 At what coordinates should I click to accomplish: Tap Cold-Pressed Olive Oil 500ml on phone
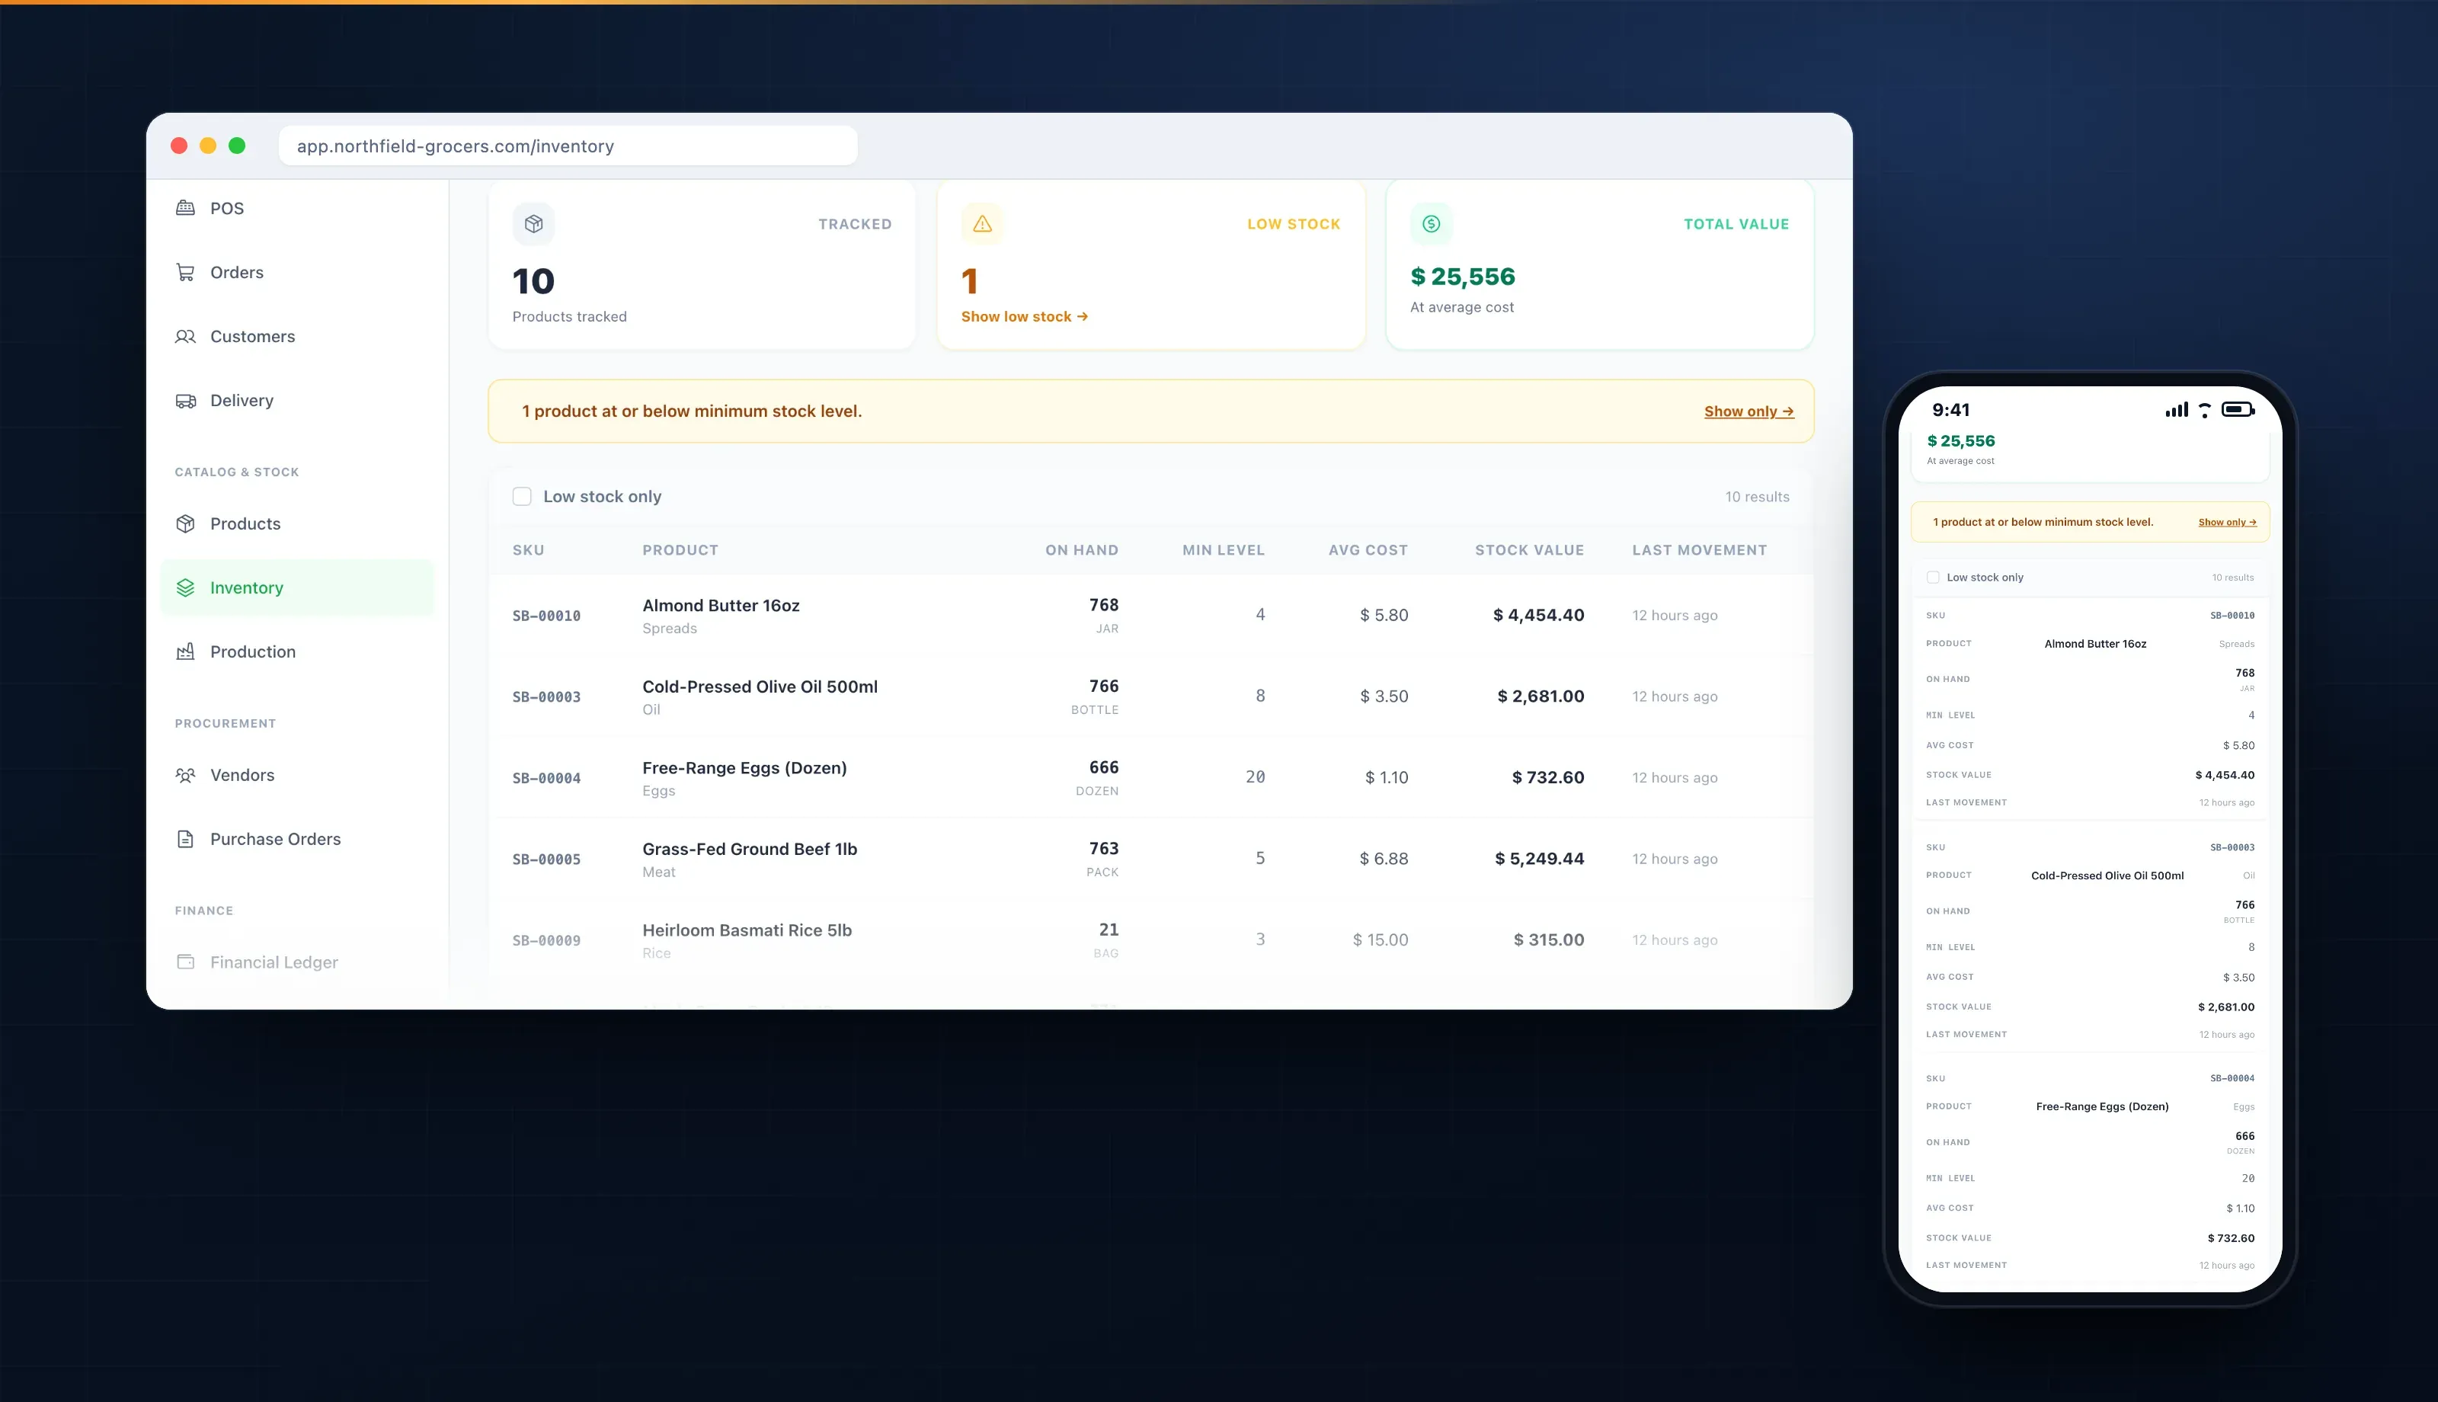2107,875
